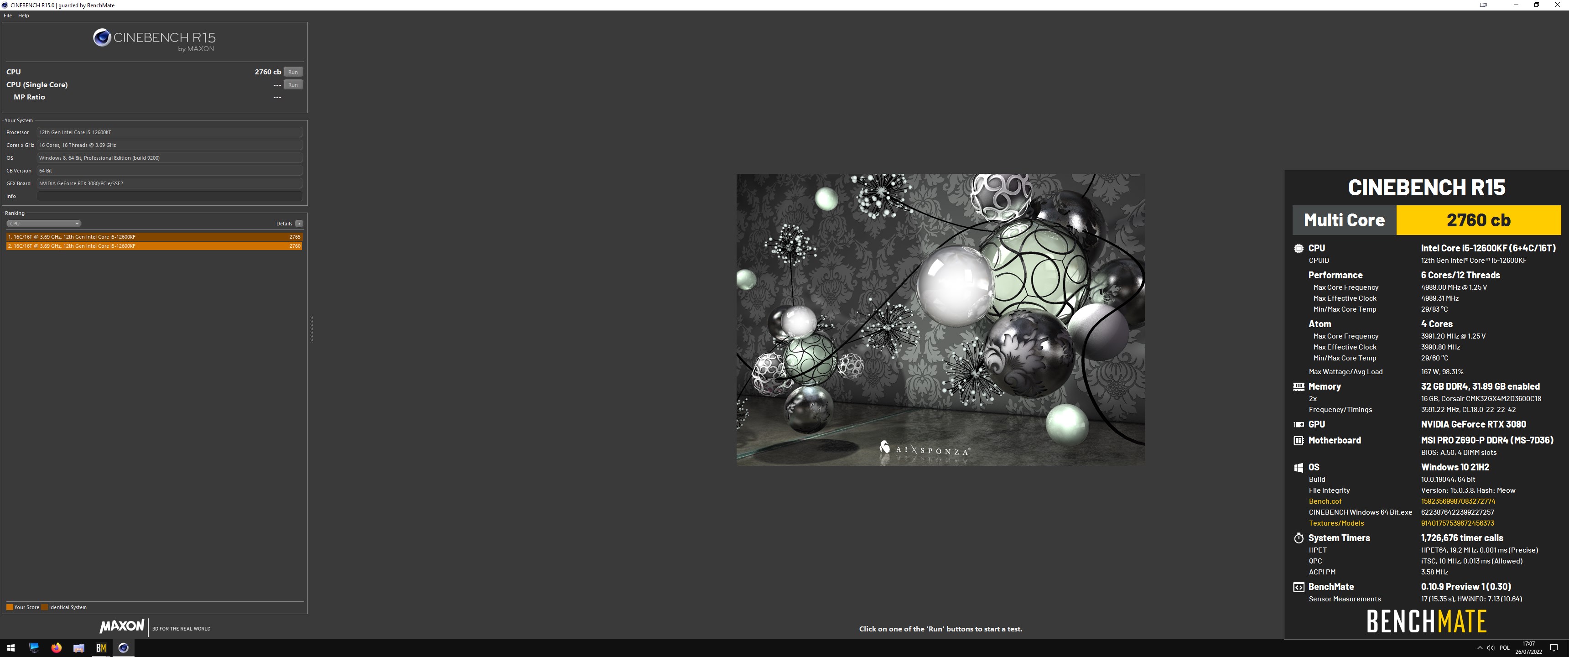Click the Cinebench taskbar icon
Viewport: 1569px width, 657px height.
124,648
